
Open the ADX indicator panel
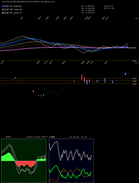click(x=71, y=161)
